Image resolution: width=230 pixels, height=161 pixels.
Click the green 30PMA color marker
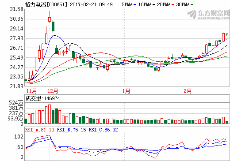pos(192,5)
